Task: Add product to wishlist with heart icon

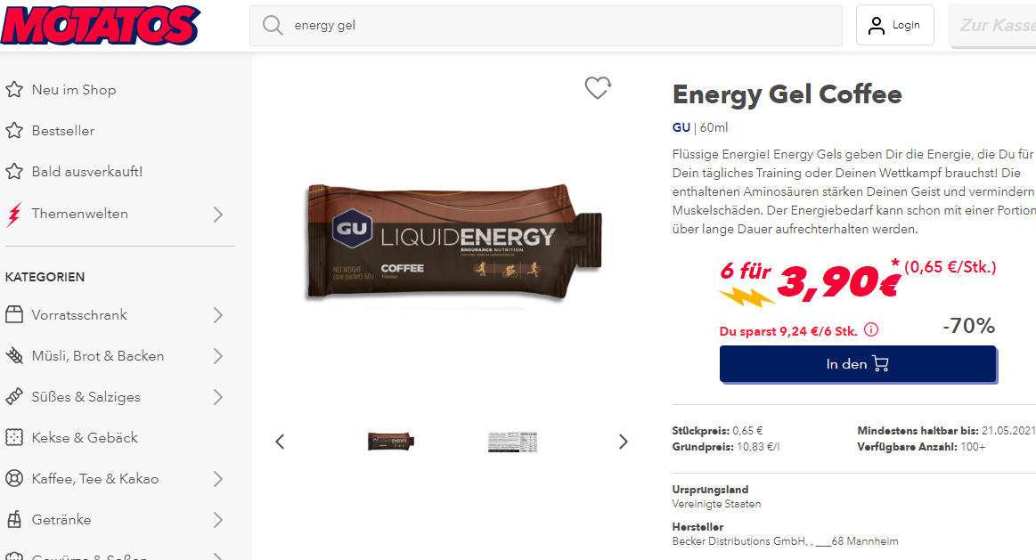Action: click(598, 88)
